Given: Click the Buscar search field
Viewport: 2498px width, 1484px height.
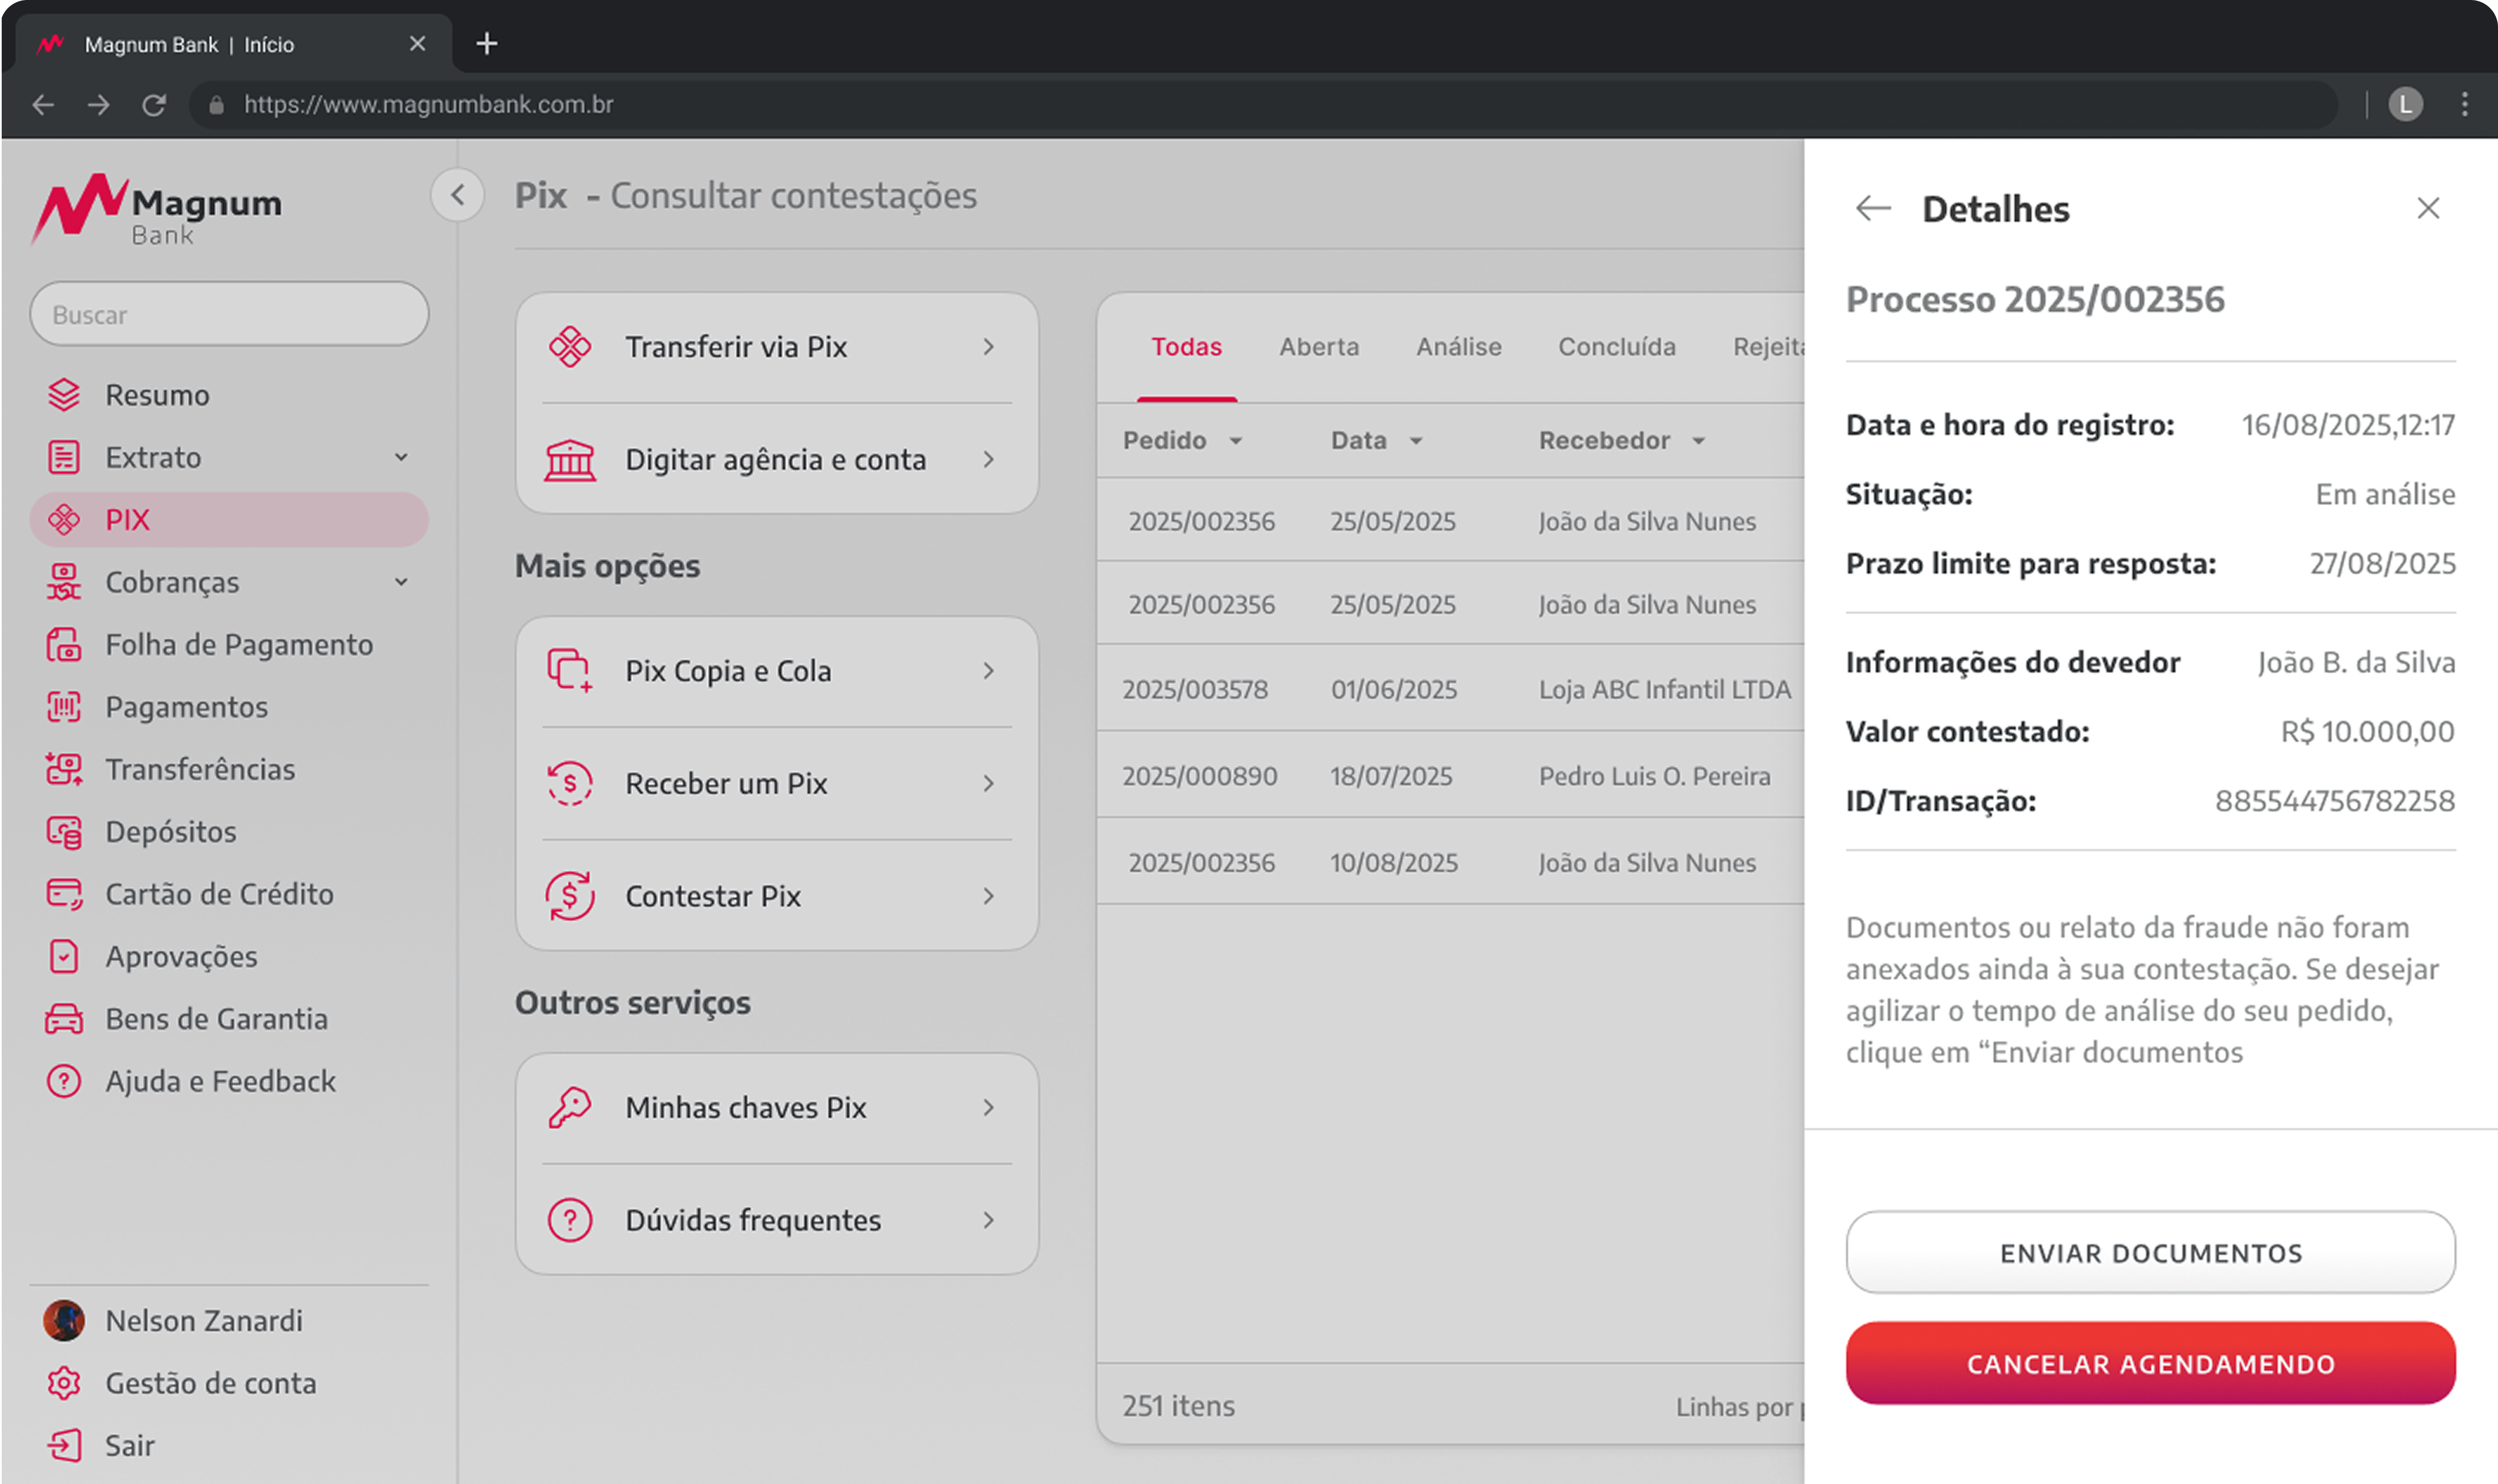Looking at the screenshot, I should (230, 315).
